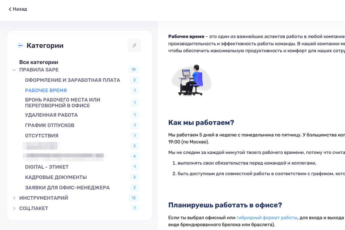The image size is (345, 230).
Task: Collapse the ПРАВИЛА SAPE category
Action: 14,70
